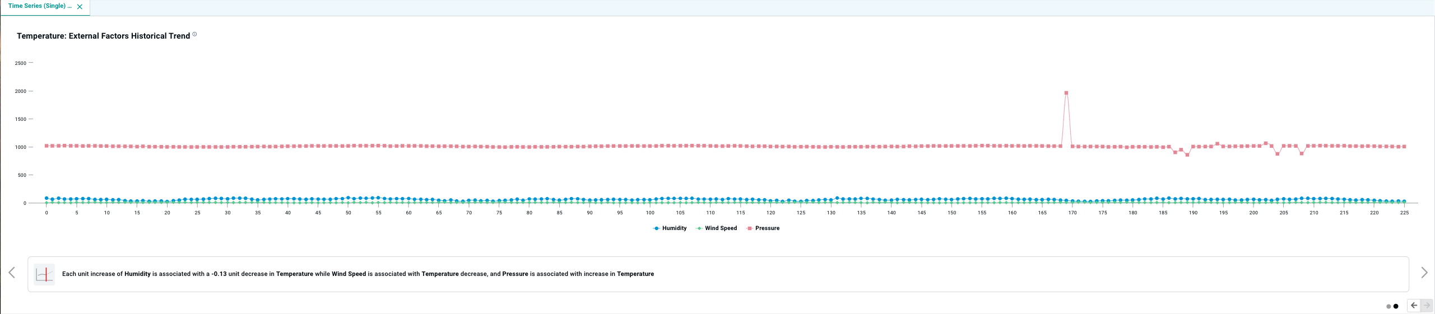Toggle the Humidity series in the legend
1435x314 pixels.
pos(674,228)
